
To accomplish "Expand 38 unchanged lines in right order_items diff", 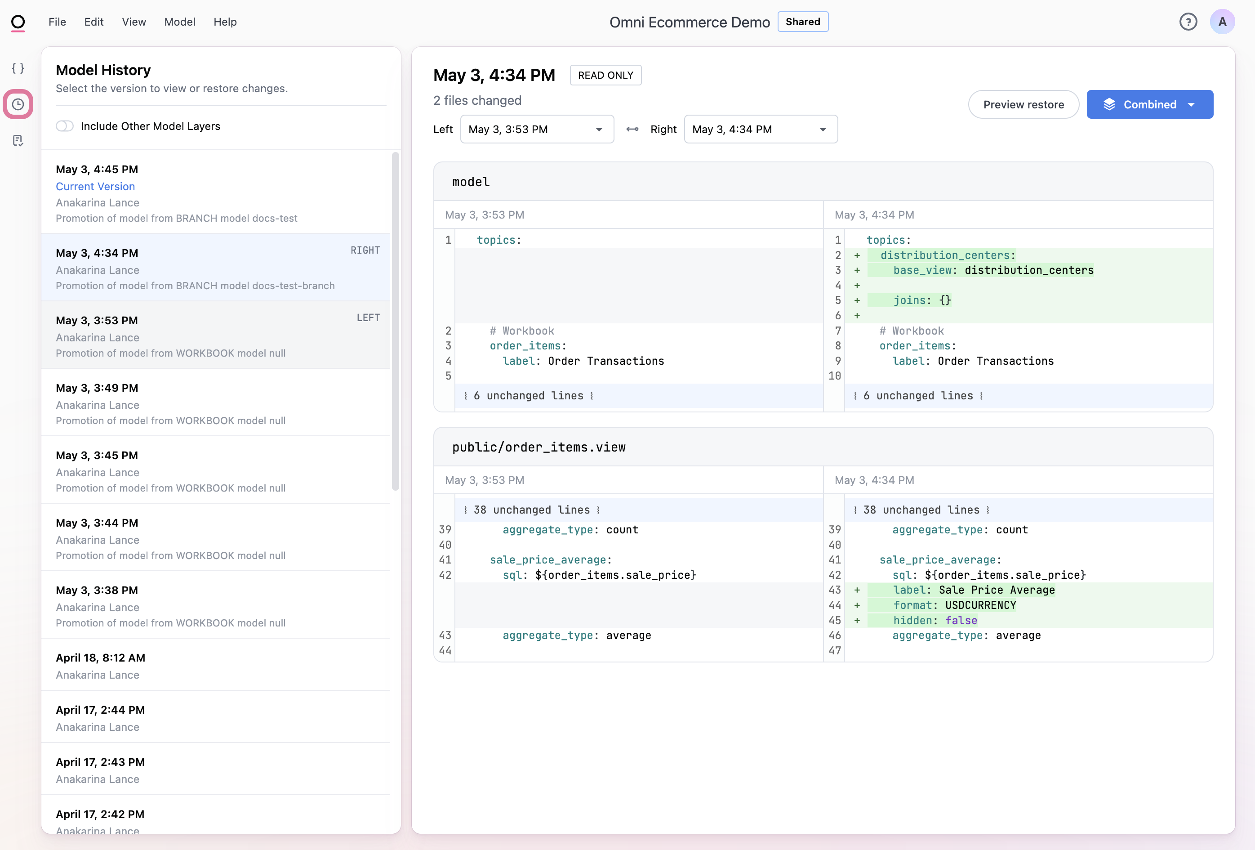I will [x=921, y=510].
